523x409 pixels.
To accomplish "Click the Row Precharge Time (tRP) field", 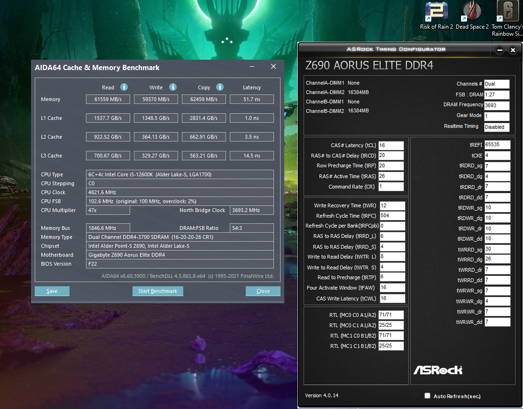I will pos(391,166).
